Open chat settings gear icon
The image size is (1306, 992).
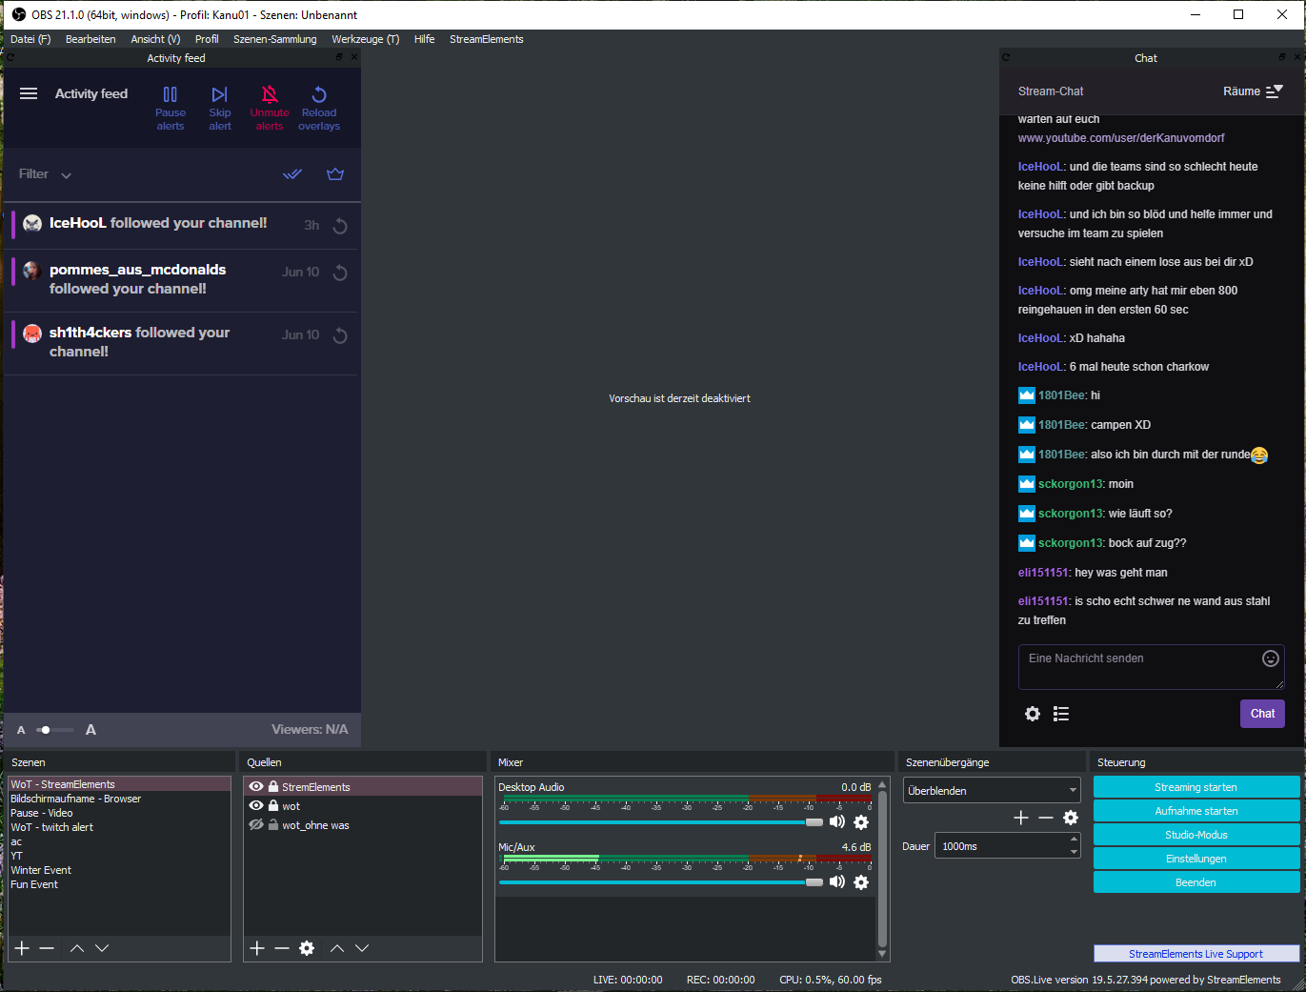1033,714
